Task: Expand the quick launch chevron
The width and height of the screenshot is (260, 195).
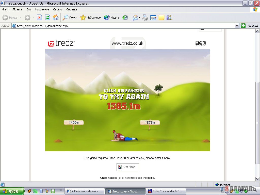Action: (x=61, y=190)
